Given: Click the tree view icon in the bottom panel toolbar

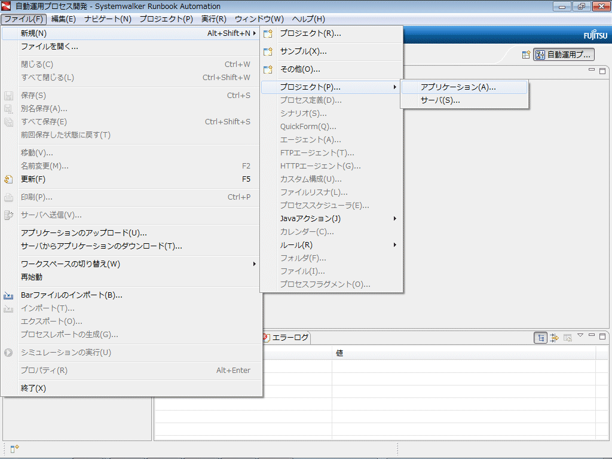Looking at the screenshot, I should [x=540, y=338].
